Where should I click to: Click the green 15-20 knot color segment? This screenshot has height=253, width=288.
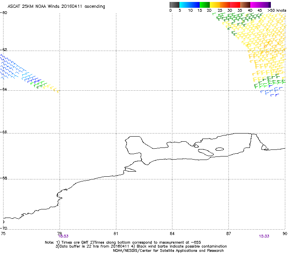coord(205,5)
